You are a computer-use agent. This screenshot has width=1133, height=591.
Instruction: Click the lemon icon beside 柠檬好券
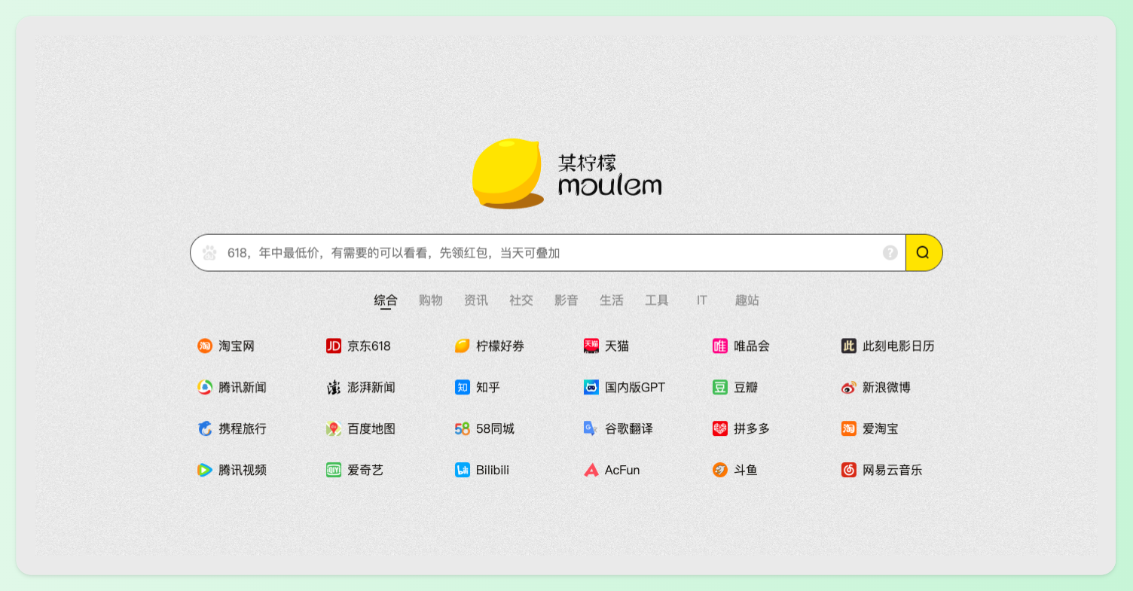(x=463, y=346)
